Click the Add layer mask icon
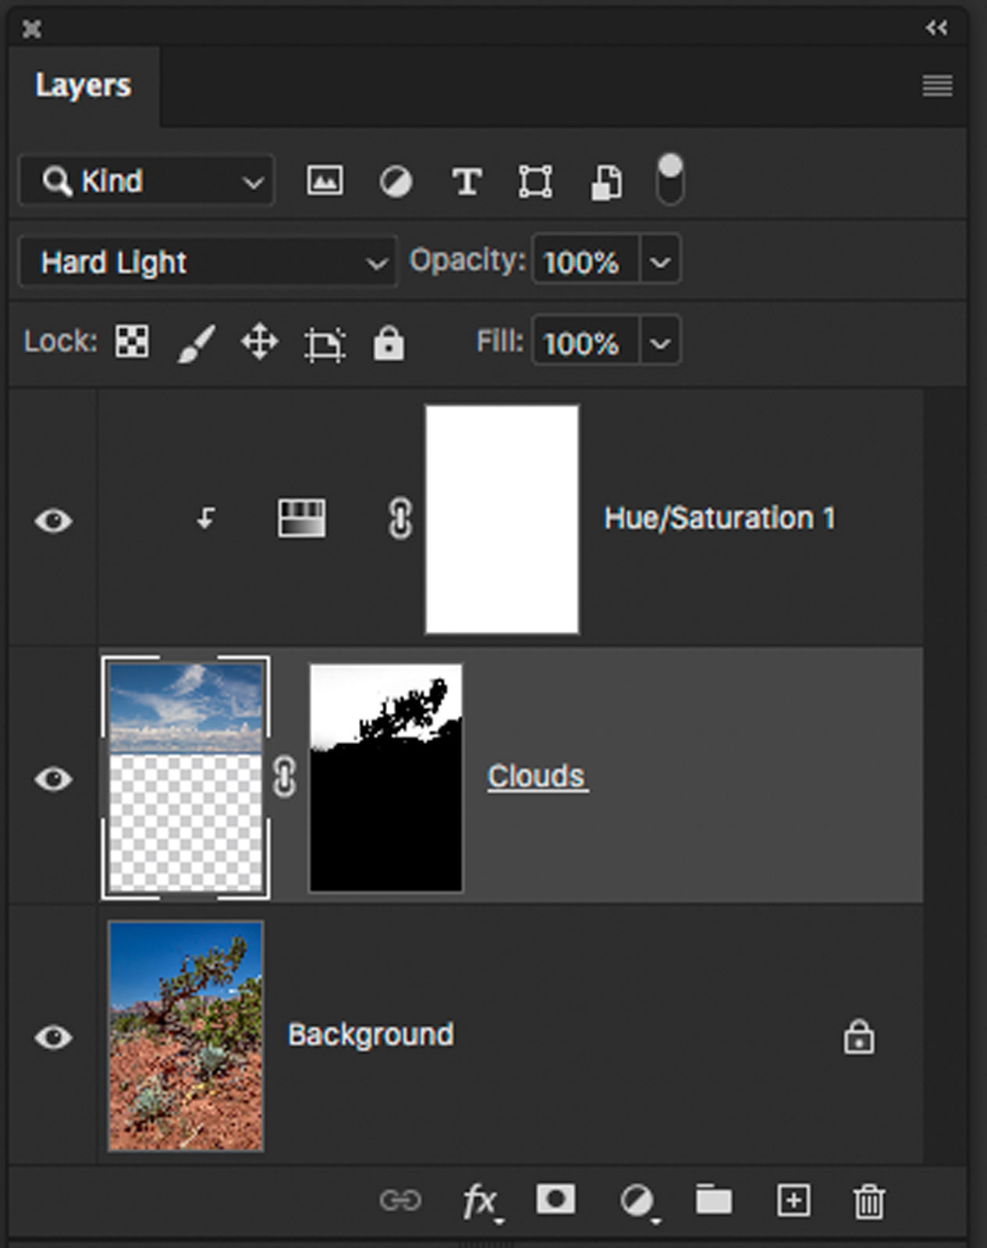Screen dimensions: 987x1248 (x=556, y=1200)
